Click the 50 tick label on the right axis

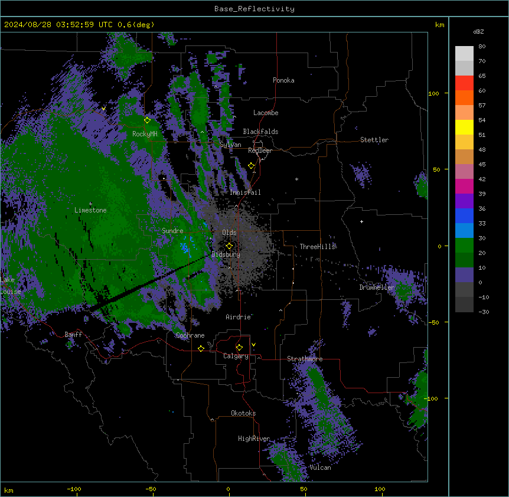tap(436, 169)
